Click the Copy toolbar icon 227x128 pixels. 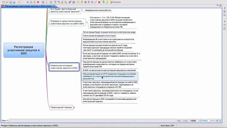31,2
